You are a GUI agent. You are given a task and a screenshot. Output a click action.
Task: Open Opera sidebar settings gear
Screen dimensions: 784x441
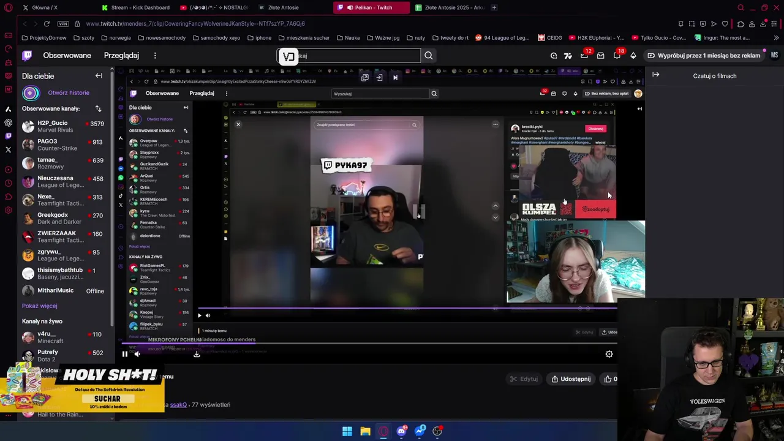pyautogui.click(x=8, y=210)
